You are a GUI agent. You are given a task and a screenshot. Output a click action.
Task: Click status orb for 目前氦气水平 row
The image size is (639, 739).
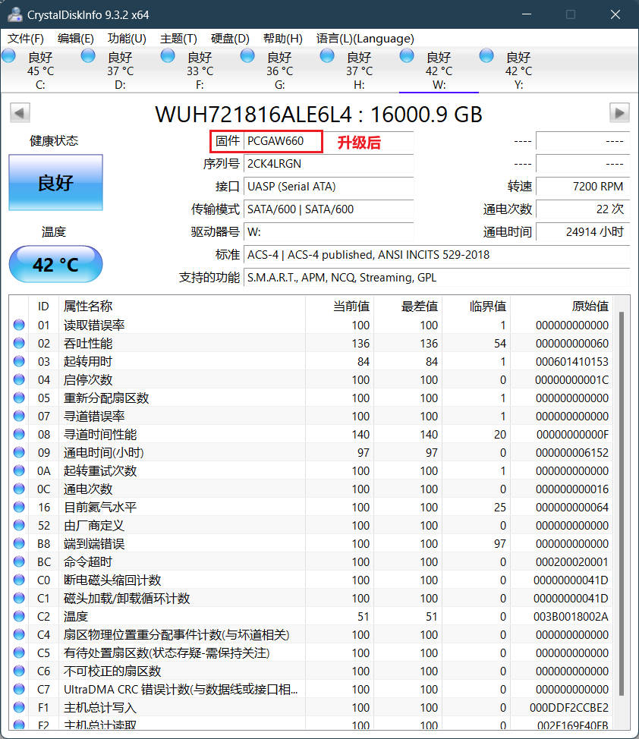(19, 507)
